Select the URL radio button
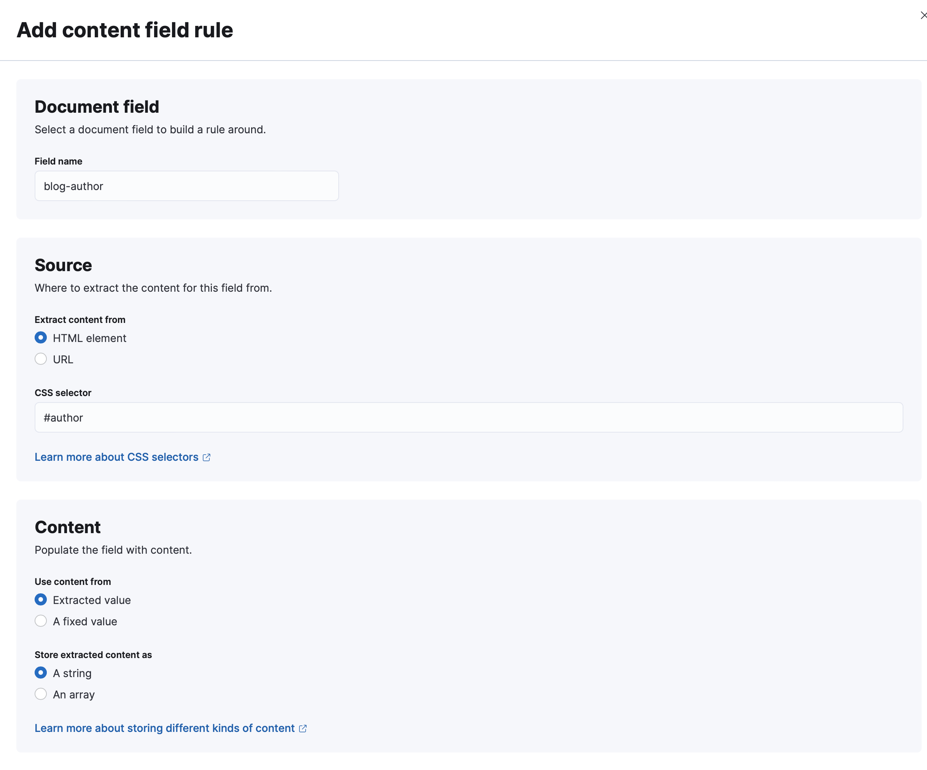 tap(41, 359)
